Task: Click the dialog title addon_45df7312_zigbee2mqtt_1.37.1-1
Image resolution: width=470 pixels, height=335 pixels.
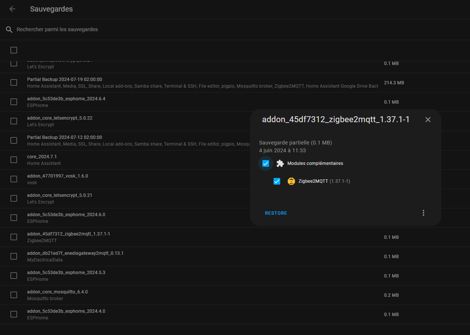Action: pyautogui.click(x=336, y=120)
